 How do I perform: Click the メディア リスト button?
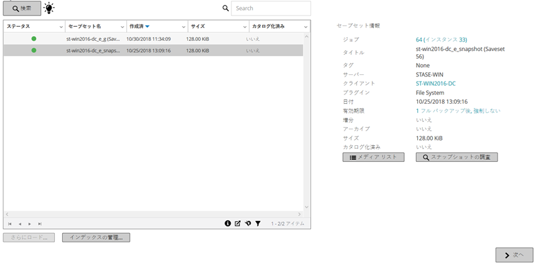373,157
